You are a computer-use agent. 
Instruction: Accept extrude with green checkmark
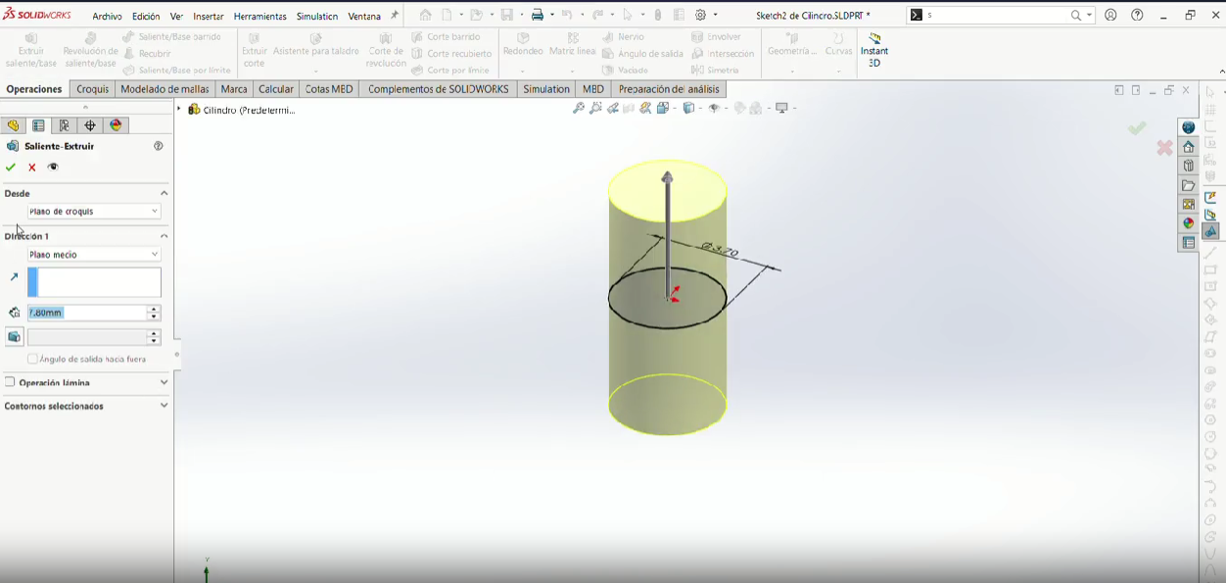(x=11, y=168)
